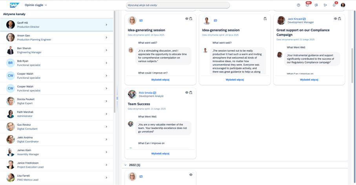Click the search field Wyszukaj akcje lub osoby

(178, 5)
